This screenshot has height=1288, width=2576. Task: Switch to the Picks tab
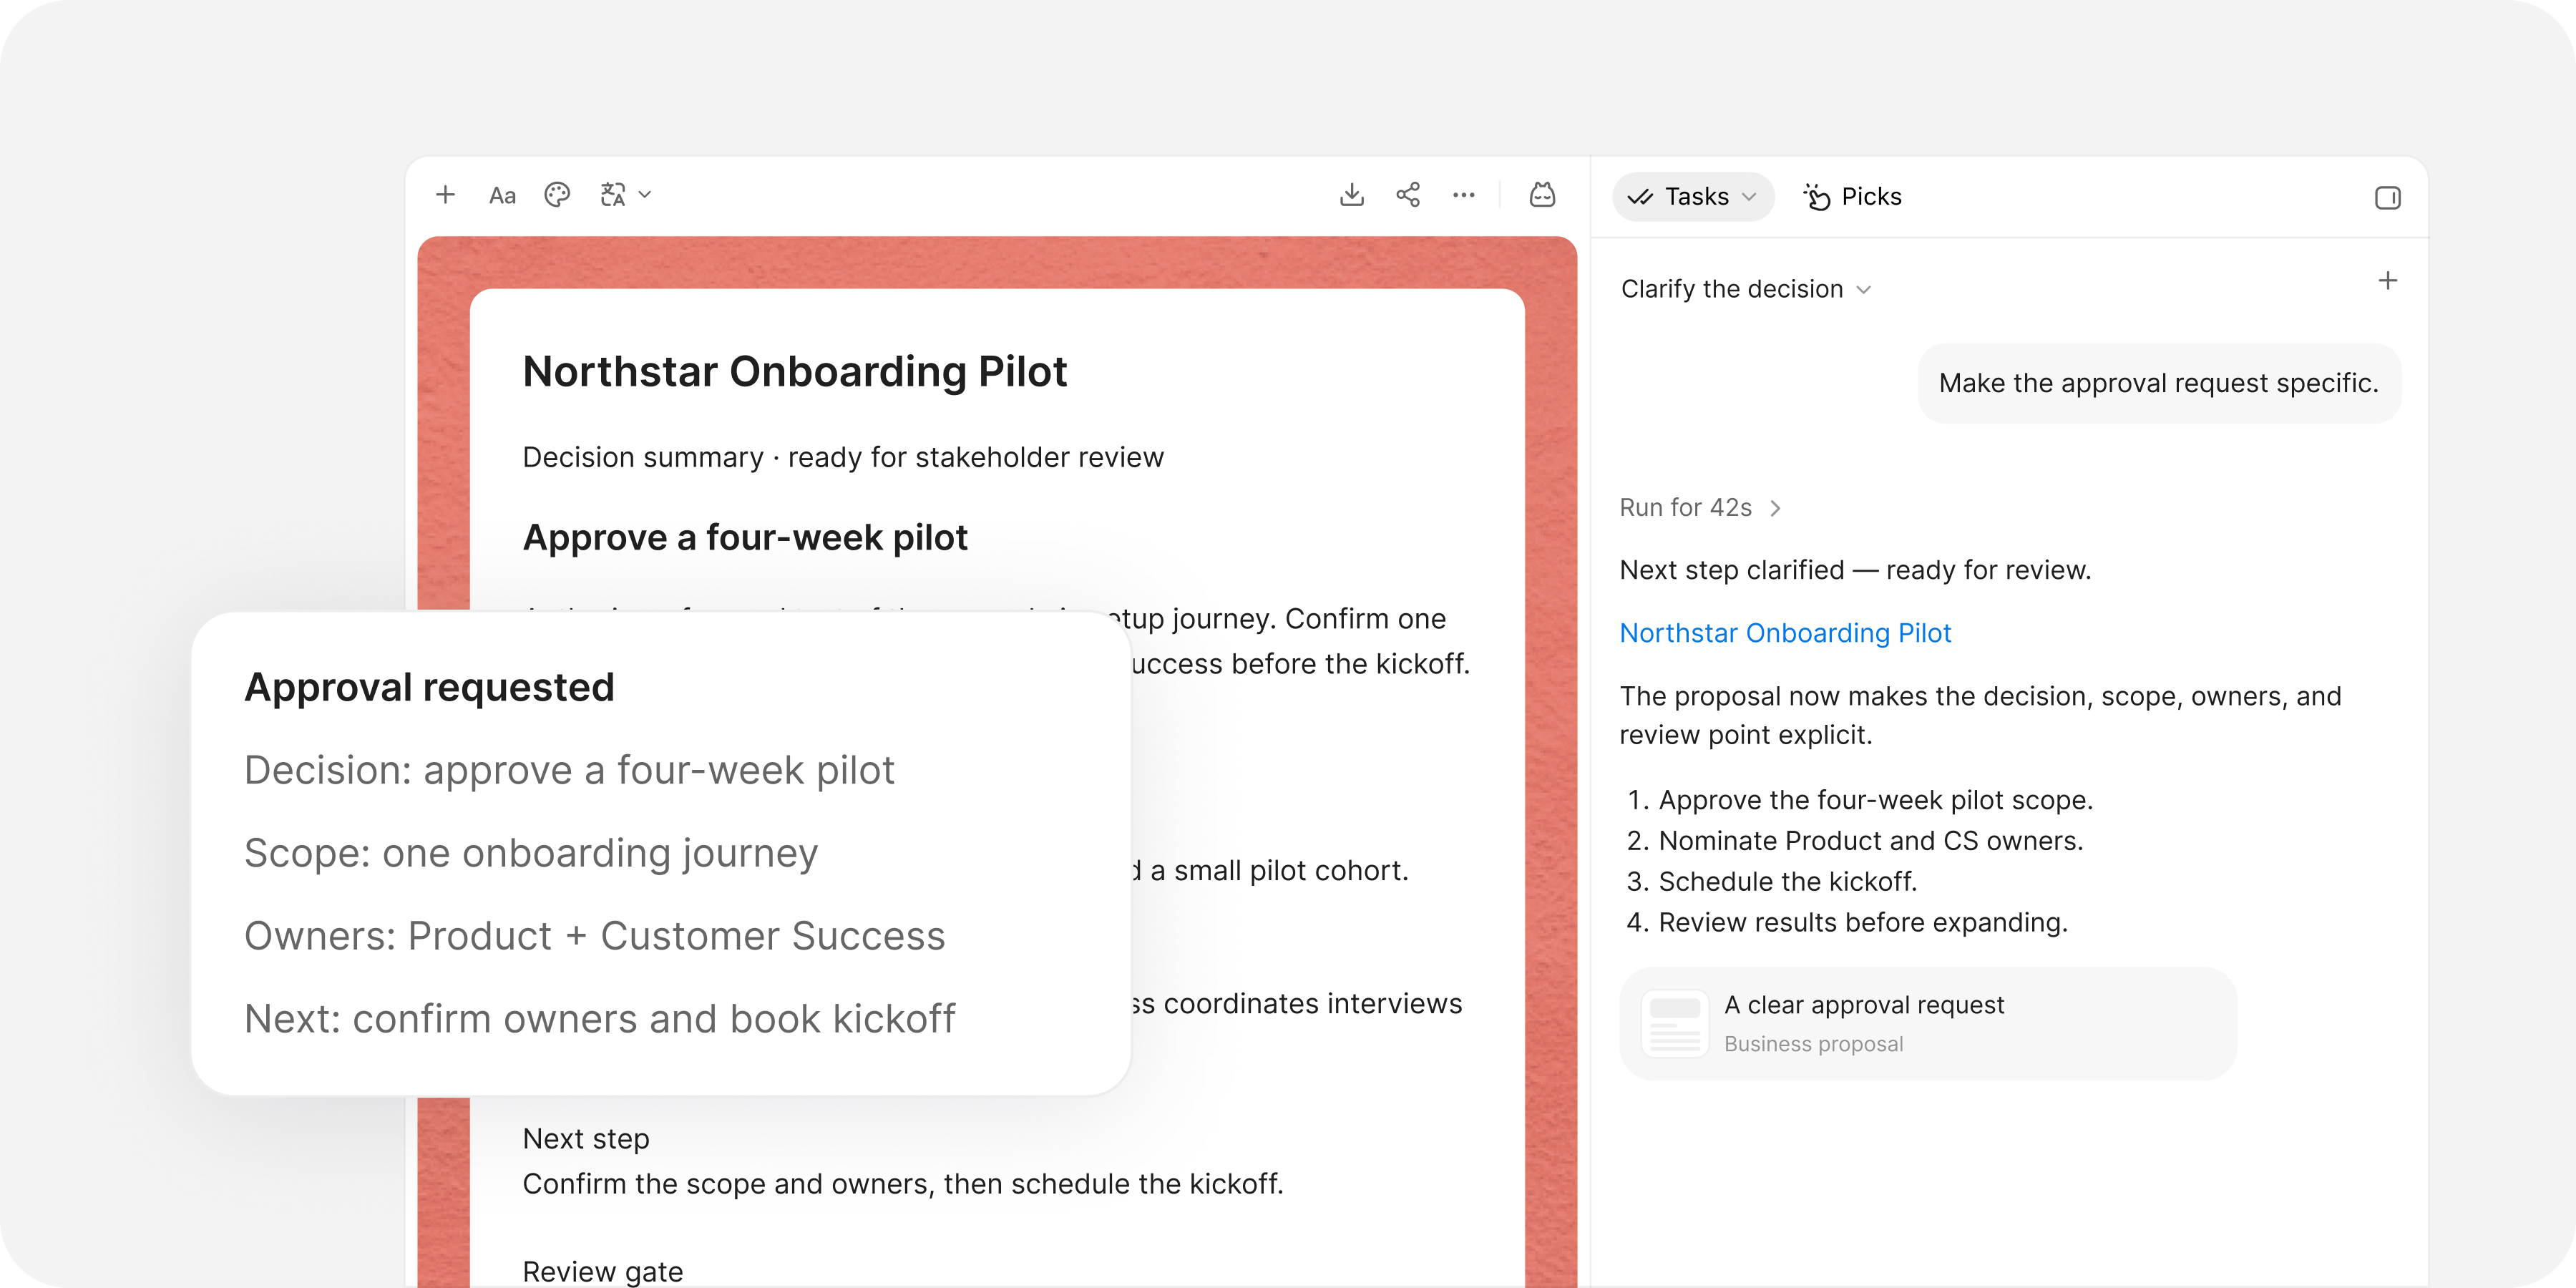(x=1852, y=197)
